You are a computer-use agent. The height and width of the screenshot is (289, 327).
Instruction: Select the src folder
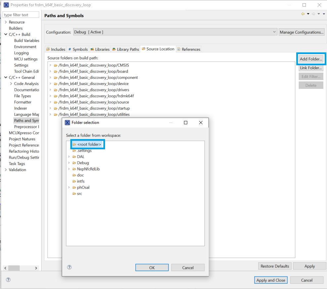click(80, 193)
